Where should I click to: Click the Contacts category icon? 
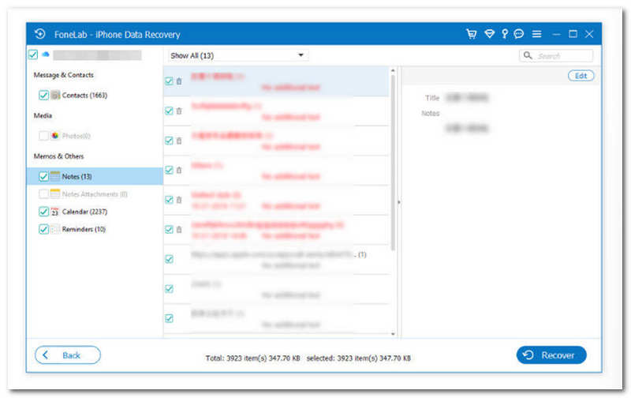[55, 95]
